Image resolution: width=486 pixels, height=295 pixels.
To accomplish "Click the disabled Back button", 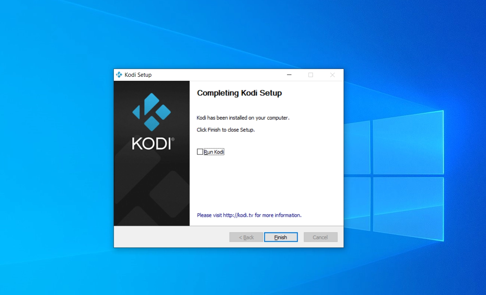I will [x=246, y=237].
